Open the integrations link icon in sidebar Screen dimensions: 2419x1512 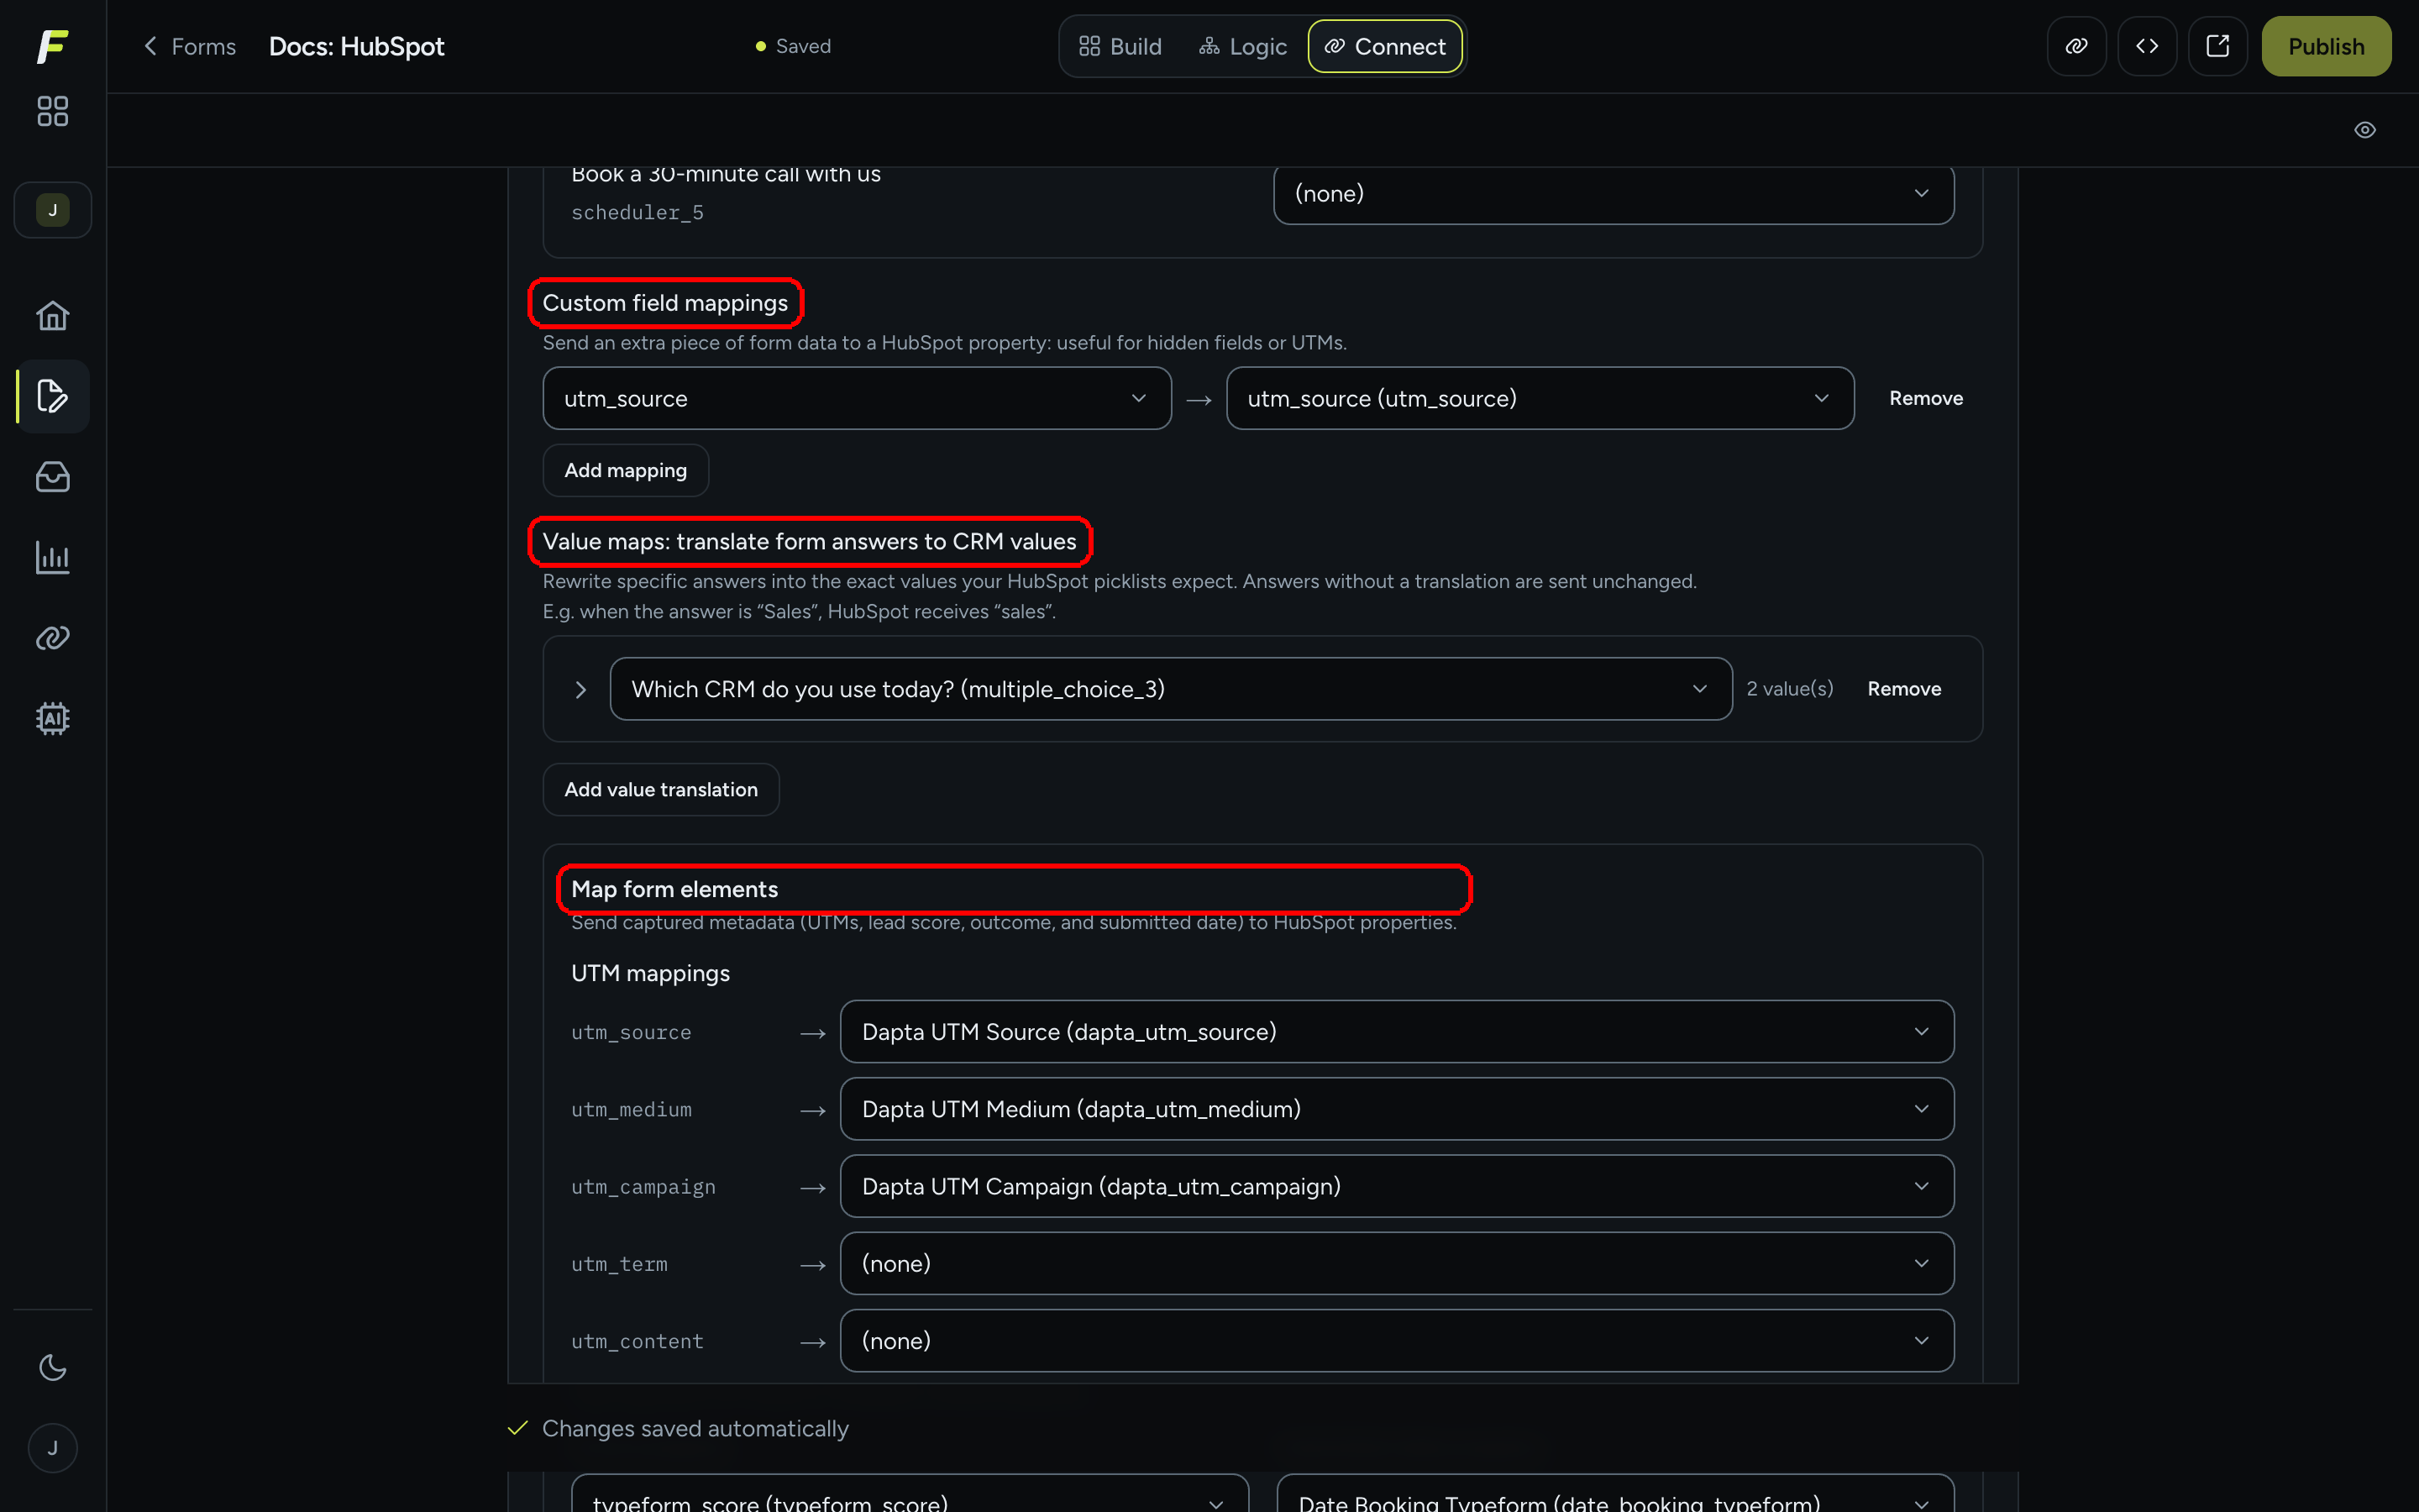(x=52, y=638)
